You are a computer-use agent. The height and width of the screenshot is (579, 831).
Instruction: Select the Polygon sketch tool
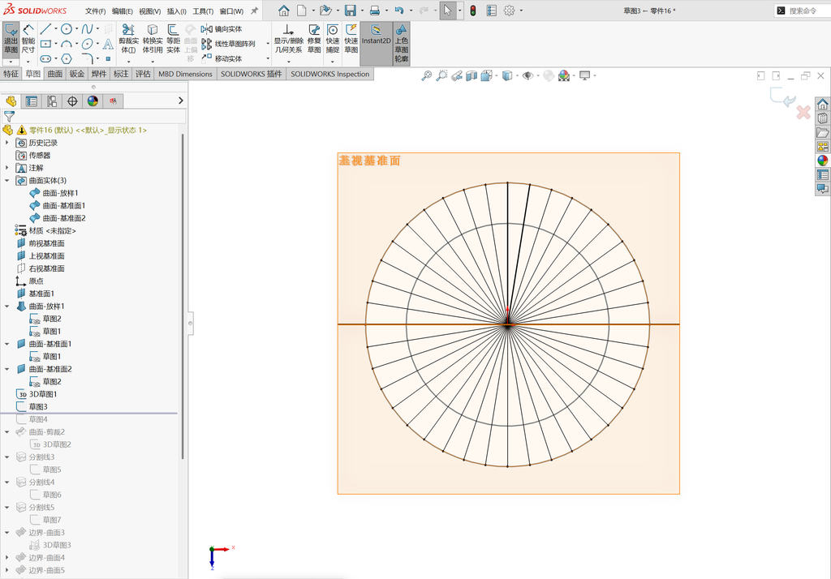pos(67,58)
